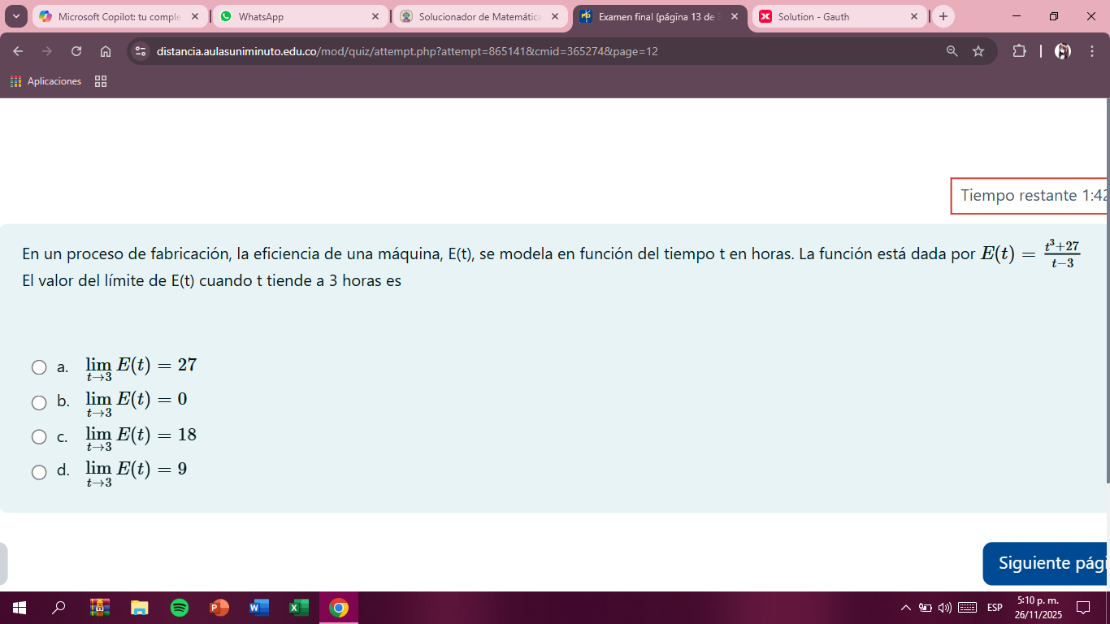
Task: Open Spotify from the taskbar
Action: (x=180, y=608)
